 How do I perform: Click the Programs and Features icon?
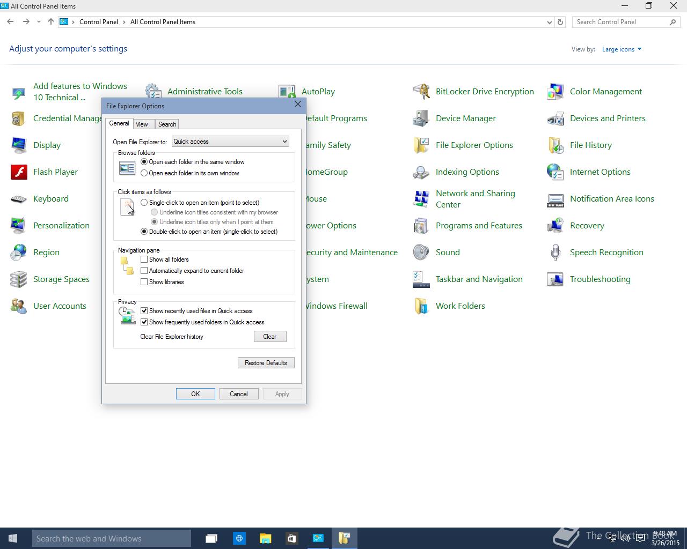421,226
